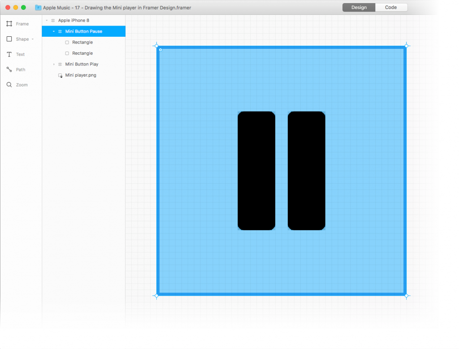Click the Frame tool label

(22, 24)
